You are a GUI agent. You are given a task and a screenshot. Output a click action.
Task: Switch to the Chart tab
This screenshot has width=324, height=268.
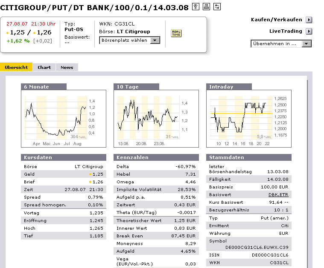44,67
